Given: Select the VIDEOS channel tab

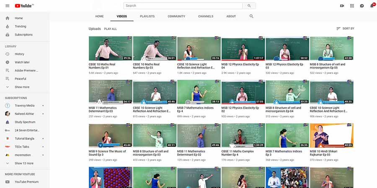Looking at the screenshot, I should coord(121,16).
